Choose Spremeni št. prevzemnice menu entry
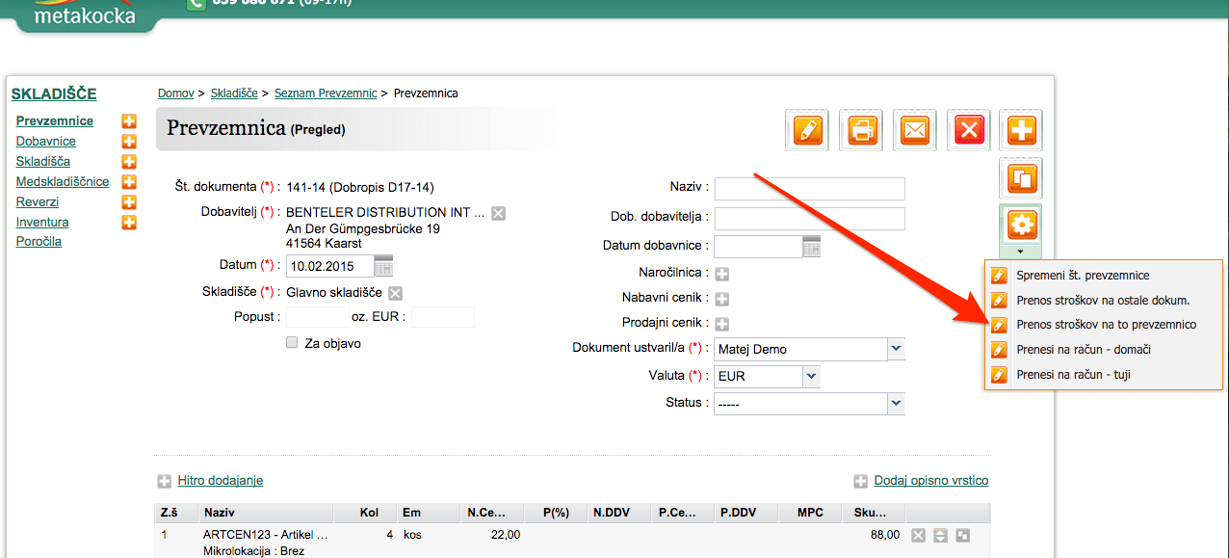1229x558 pixels. coord(1083,275)
